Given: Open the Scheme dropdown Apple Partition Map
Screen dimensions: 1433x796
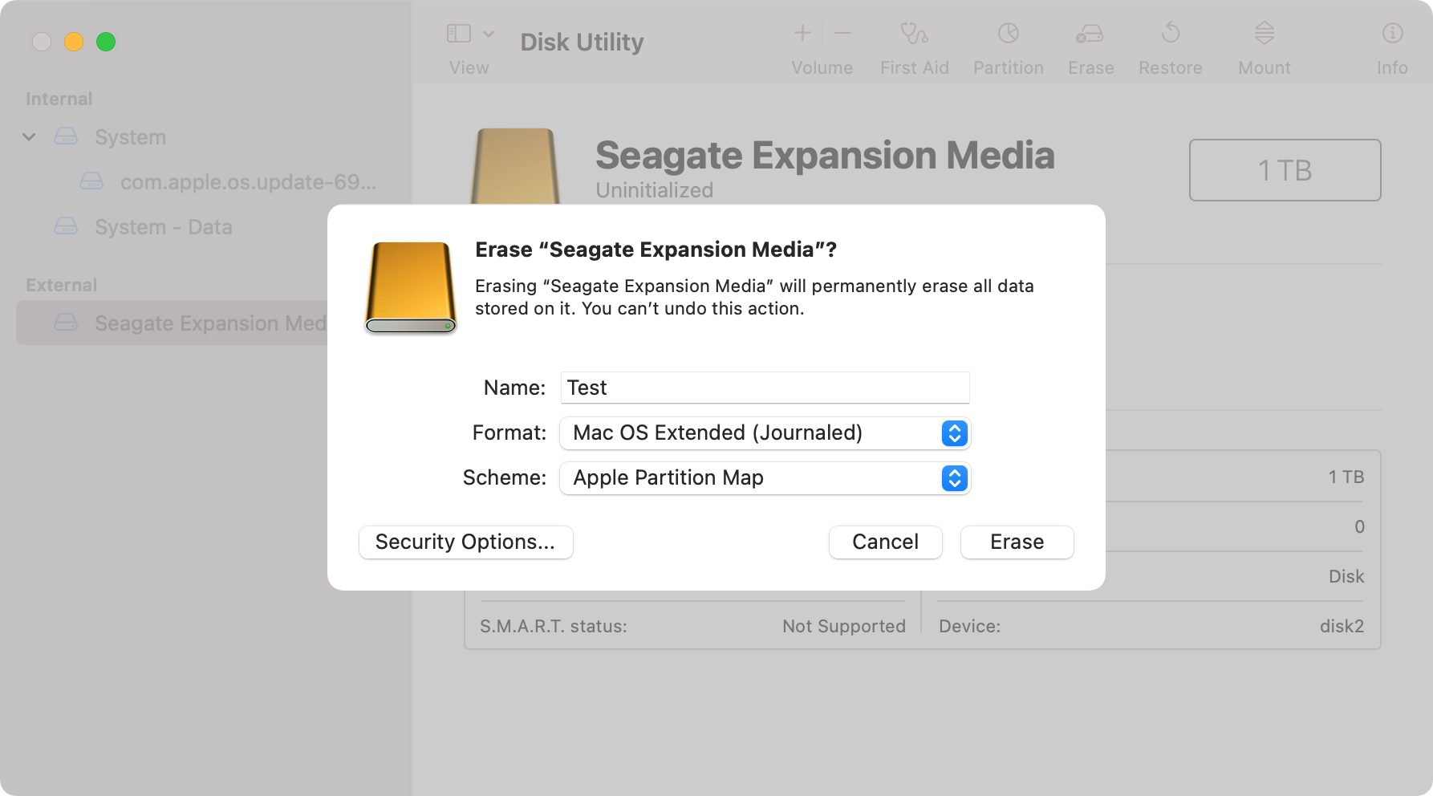Looking at the screenshot, I should 765,477.
